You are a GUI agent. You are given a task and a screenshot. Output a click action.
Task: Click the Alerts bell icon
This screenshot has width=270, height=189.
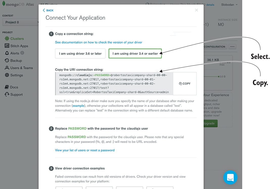tap(7, 53)
